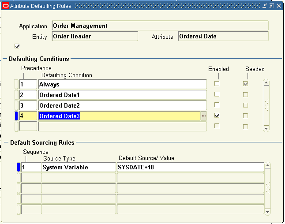This screenshot has width=285, height=224.
Task: Click the Application field Order Management
Action: [160, 26]
